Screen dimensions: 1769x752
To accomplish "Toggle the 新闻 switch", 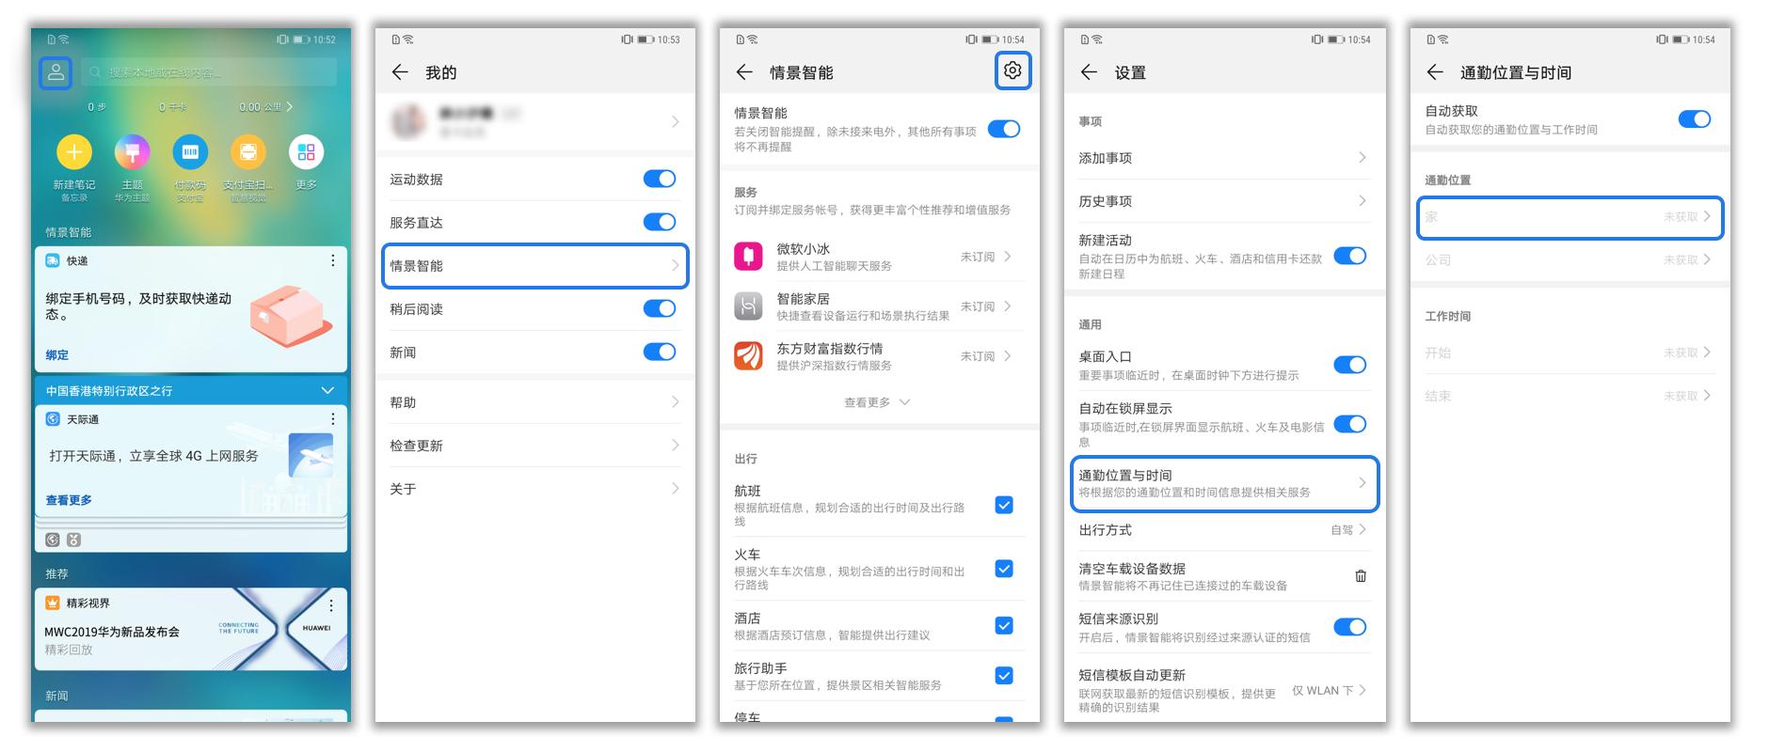I will click(x=660, y=352).
